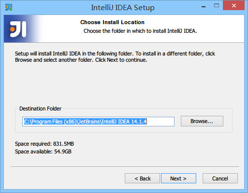This screenshot has height=193, width=248.
Task: Continue installation with Next >
Action: (178, 179)
